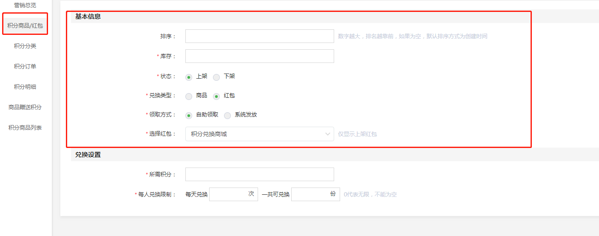Open 积分商品列表 in sidebar
The image size is (599, 236).
click(x=25, y=128)
